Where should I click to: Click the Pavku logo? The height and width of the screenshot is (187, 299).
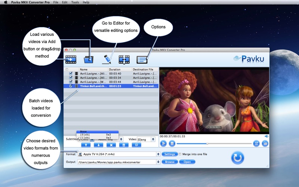pos(249,59)
